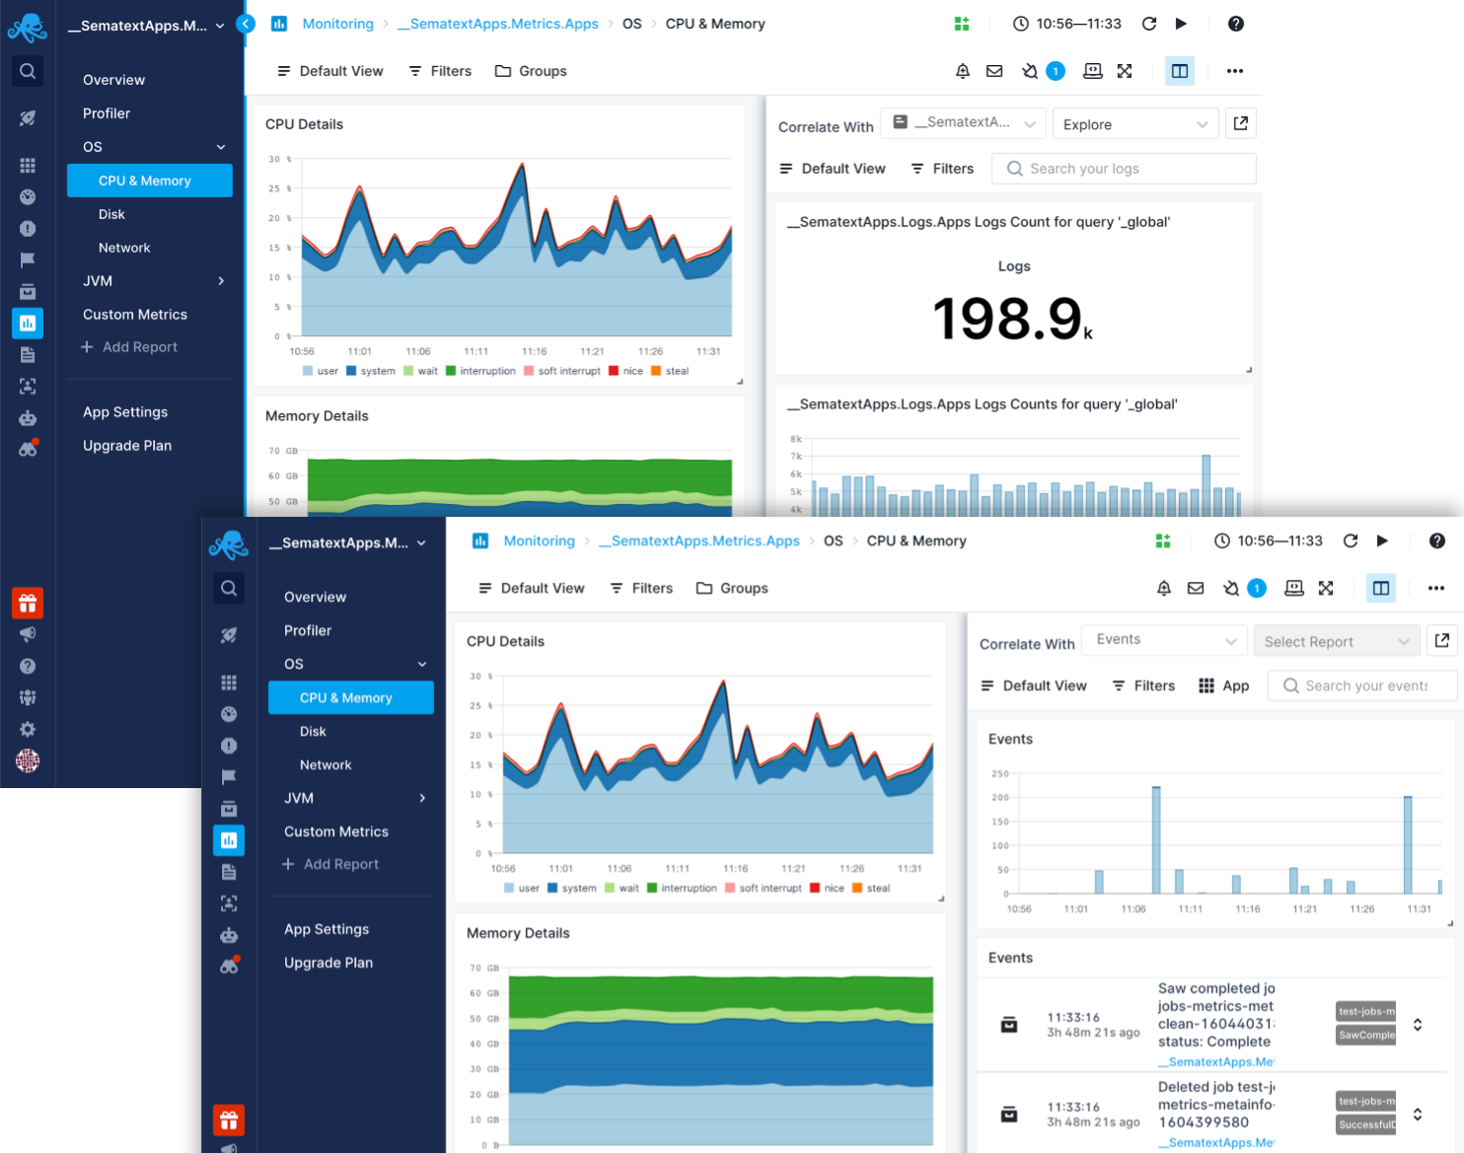1464x1153 pixels.
Task: Open logs in new tab icon, back window
Action: [x=1241, y=123]
